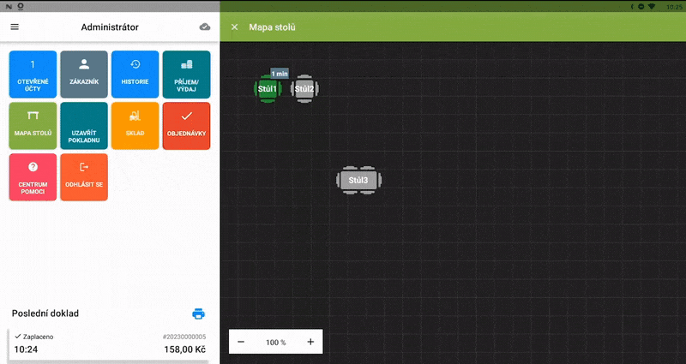Zoom out the table map with minus
The height and width of the screenshot is (364, 686).
241,342
